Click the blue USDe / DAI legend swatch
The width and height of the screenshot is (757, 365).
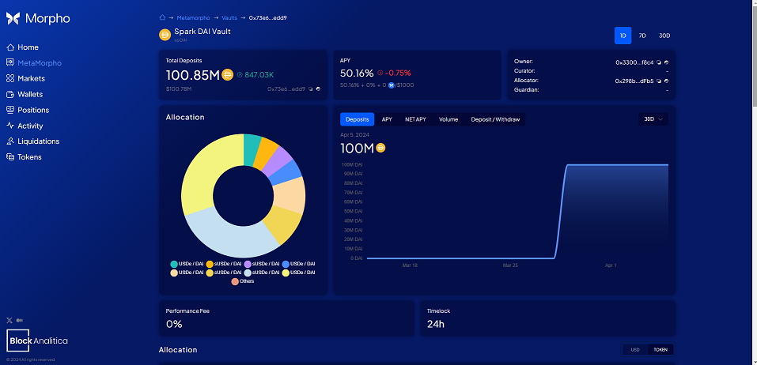click(286, 264)
